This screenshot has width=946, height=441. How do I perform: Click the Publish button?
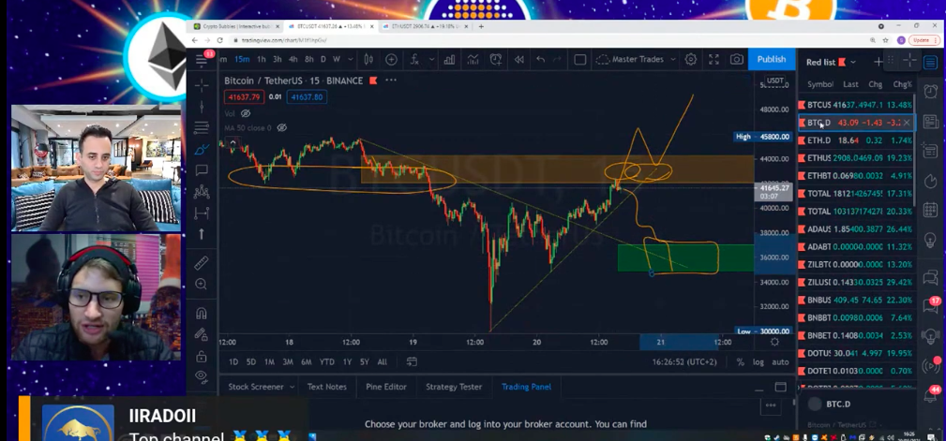771,59
